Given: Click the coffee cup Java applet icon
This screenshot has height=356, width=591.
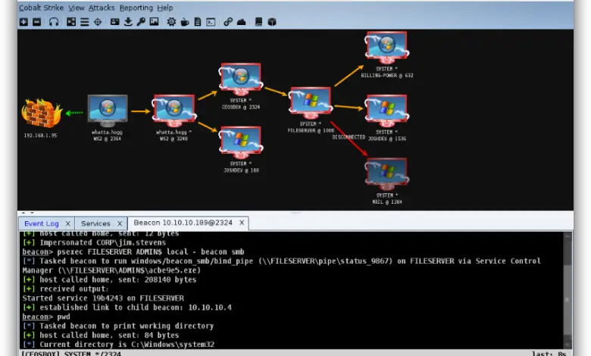Looking at the screenshot, I should tap(185, 22).
